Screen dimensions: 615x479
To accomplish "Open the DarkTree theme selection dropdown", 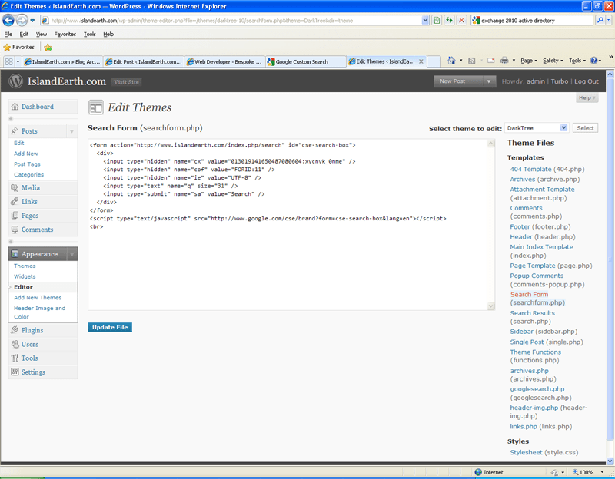I will [537, 127].
